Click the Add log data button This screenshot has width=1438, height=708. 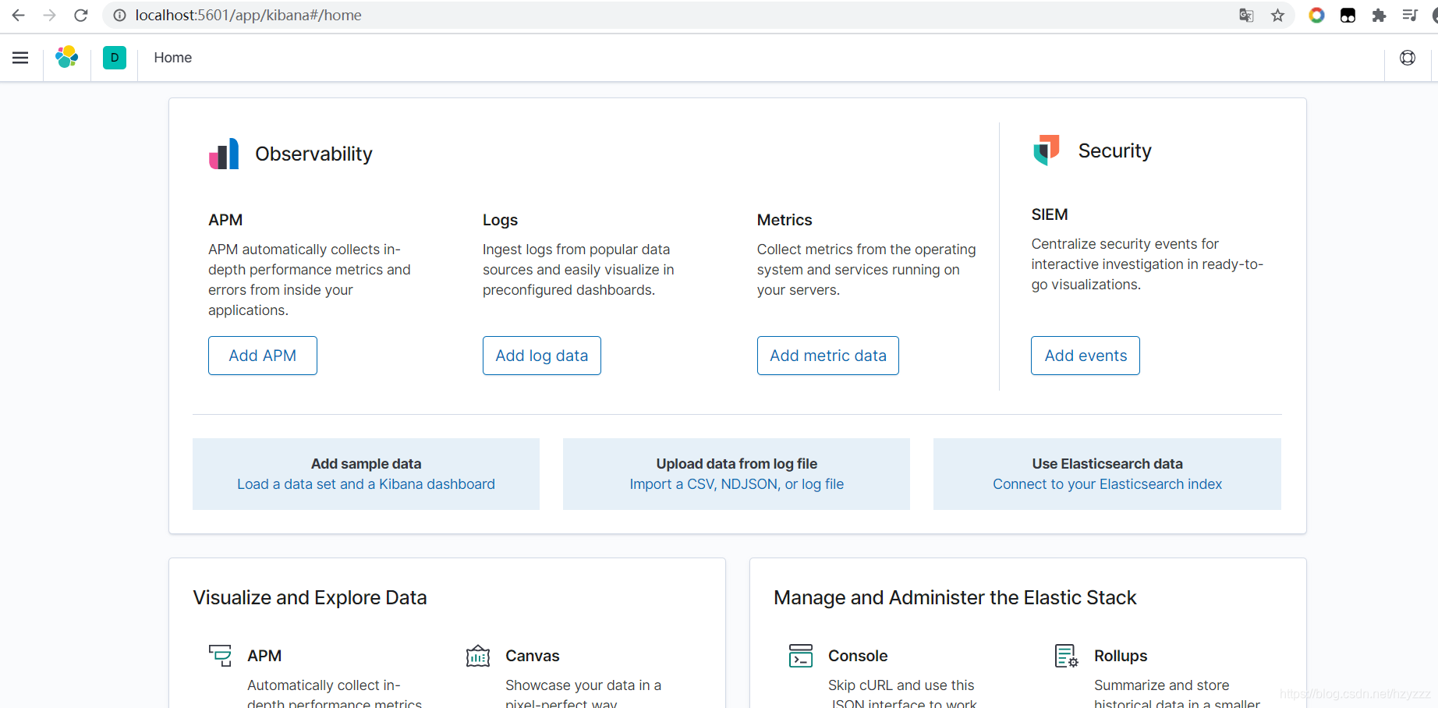click(542, 356)
